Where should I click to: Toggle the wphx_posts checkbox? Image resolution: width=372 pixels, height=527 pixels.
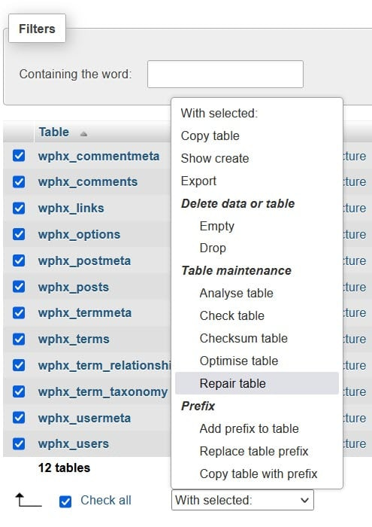coord(19,287)
